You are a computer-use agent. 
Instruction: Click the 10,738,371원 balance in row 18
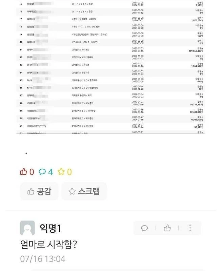click(195, 105)
